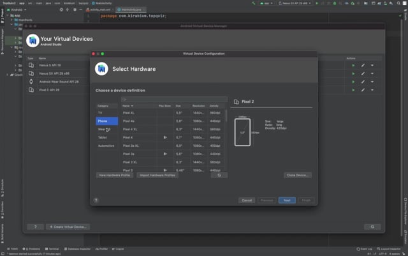Image resolution: width=408 pixels, height=256 pixels.
Task: Click the Next button in Virtual Device Configuration
Action: click(287, 200)
